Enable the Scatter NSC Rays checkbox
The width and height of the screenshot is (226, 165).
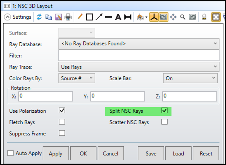pyautogui.click(x=164, y=122)
